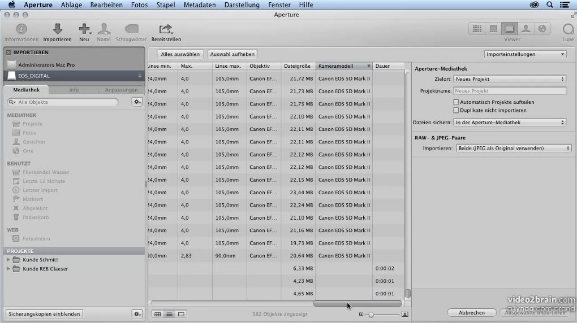This screenshot has width=577, height=323.
Task: Select the 23,44 MB file row
Action: 277,192
